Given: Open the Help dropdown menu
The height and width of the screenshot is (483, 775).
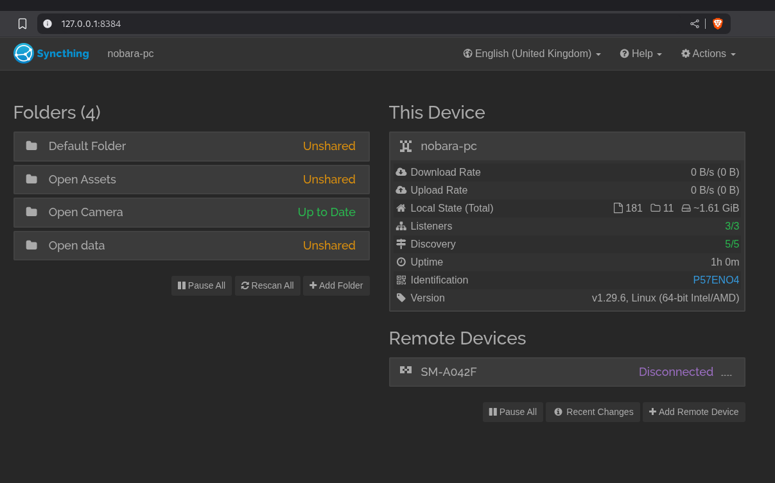Looking at the screenshot, I should 641,54.
